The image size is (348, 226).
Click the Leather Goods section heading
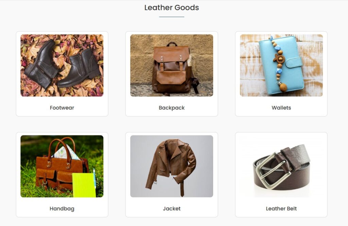[x=172, y=7]
